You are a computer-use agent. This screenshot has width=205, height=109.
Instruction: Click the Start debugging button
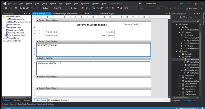[74, 8]
